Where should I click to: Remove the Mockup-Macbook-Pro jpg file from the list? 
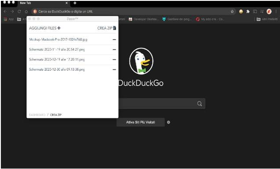114,40
